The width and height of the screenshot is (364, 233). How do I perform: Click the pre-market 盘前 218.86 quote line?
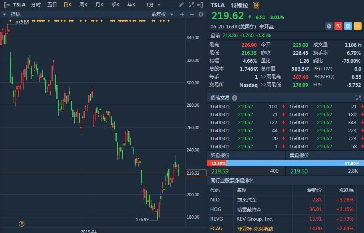[x=241, y=36]
